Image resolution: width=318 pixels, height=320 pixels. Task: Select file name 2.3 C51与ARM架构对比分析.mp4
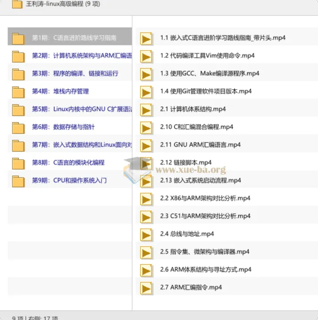click(205, 216)
